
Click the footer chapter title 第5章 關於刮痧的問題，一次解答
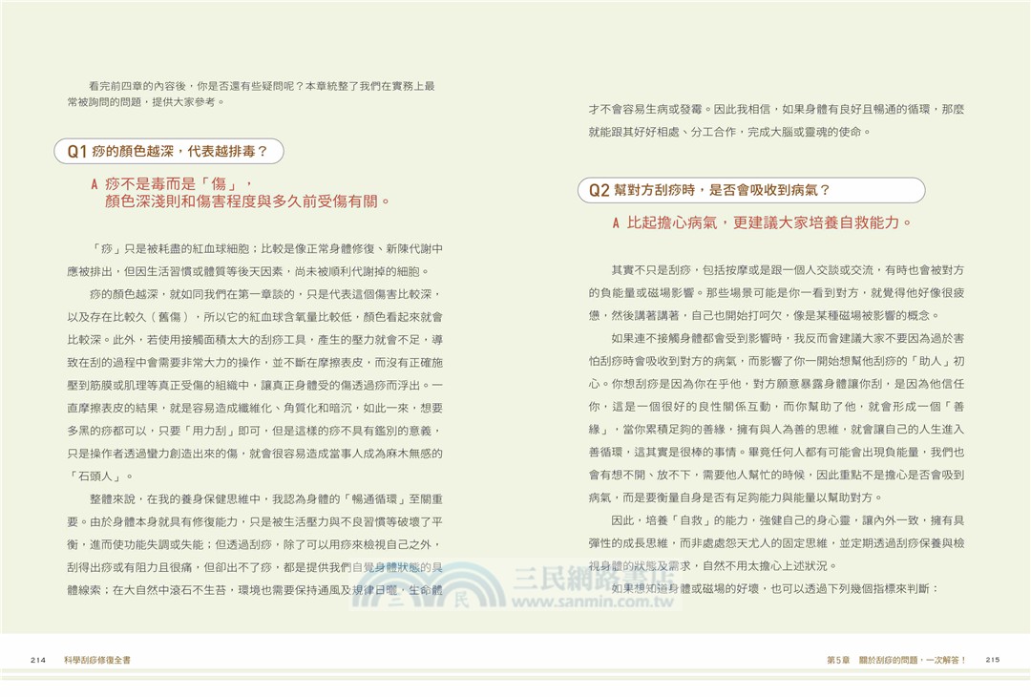pyautogui.click(x=896, y=660)
